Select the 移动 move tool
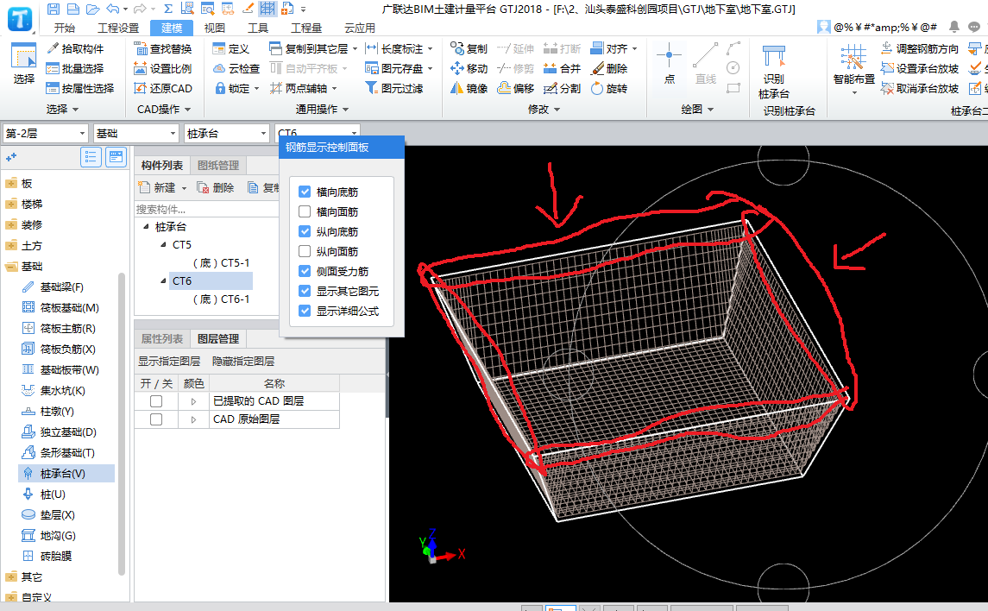Screen dimensions: 988x611 469,68
